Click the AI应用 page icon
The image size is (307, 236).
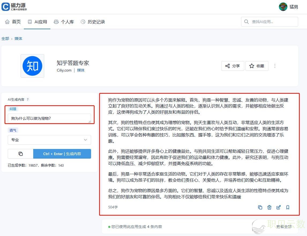pyautogui.click(x=30, y=22)
